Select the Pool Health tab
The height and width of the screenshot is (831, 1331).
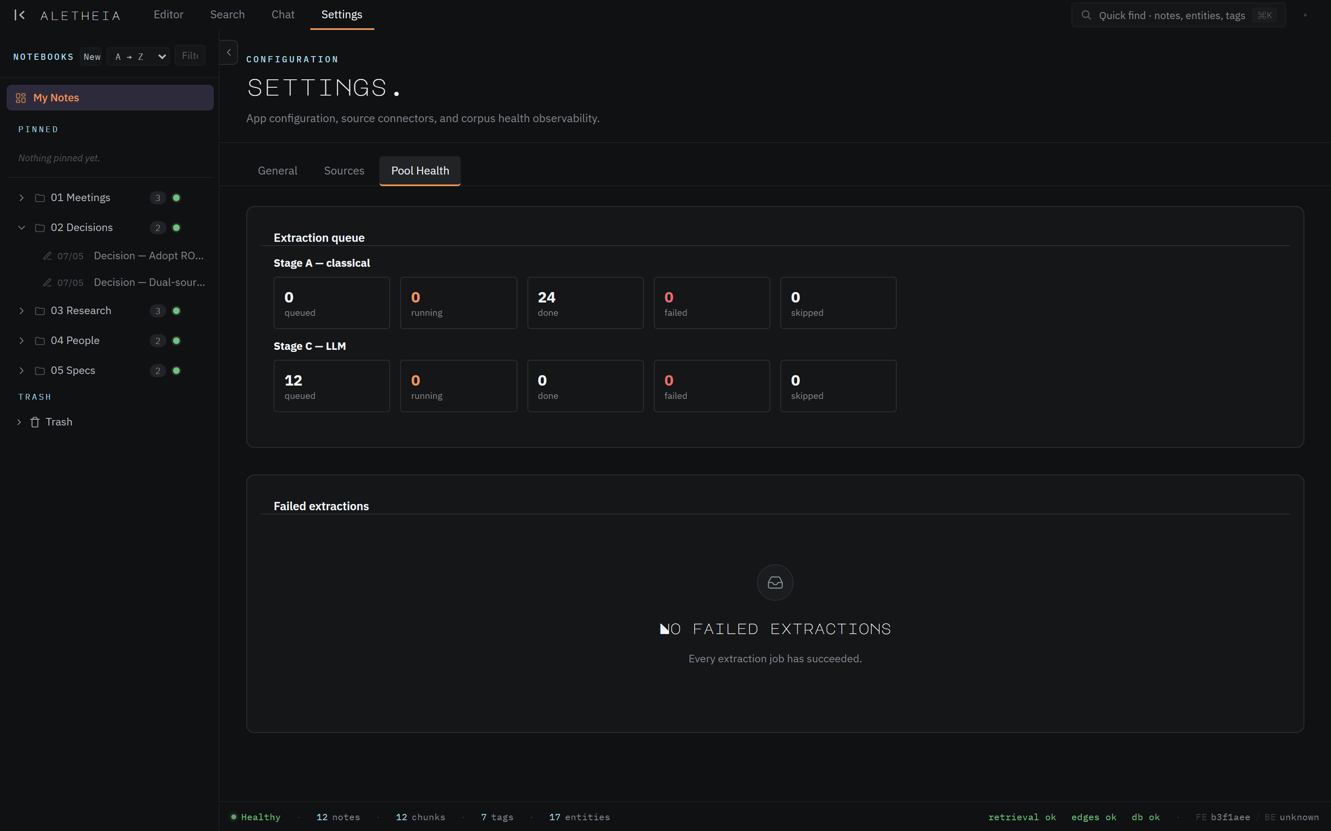coord(420,171)
